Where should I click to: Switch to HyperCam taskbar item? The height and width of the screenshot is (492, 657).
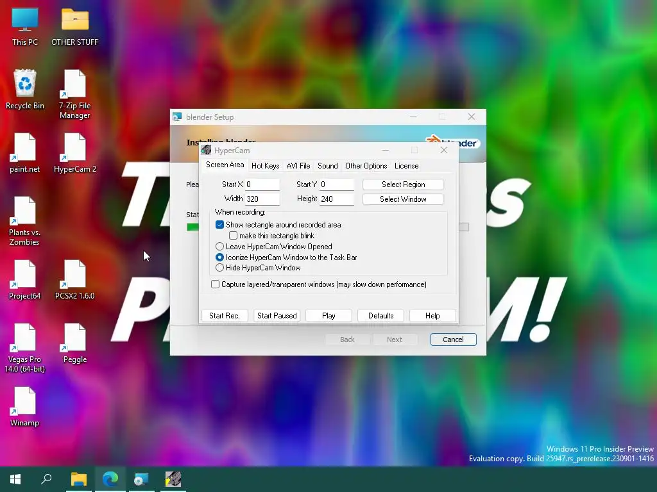point(173,479)
